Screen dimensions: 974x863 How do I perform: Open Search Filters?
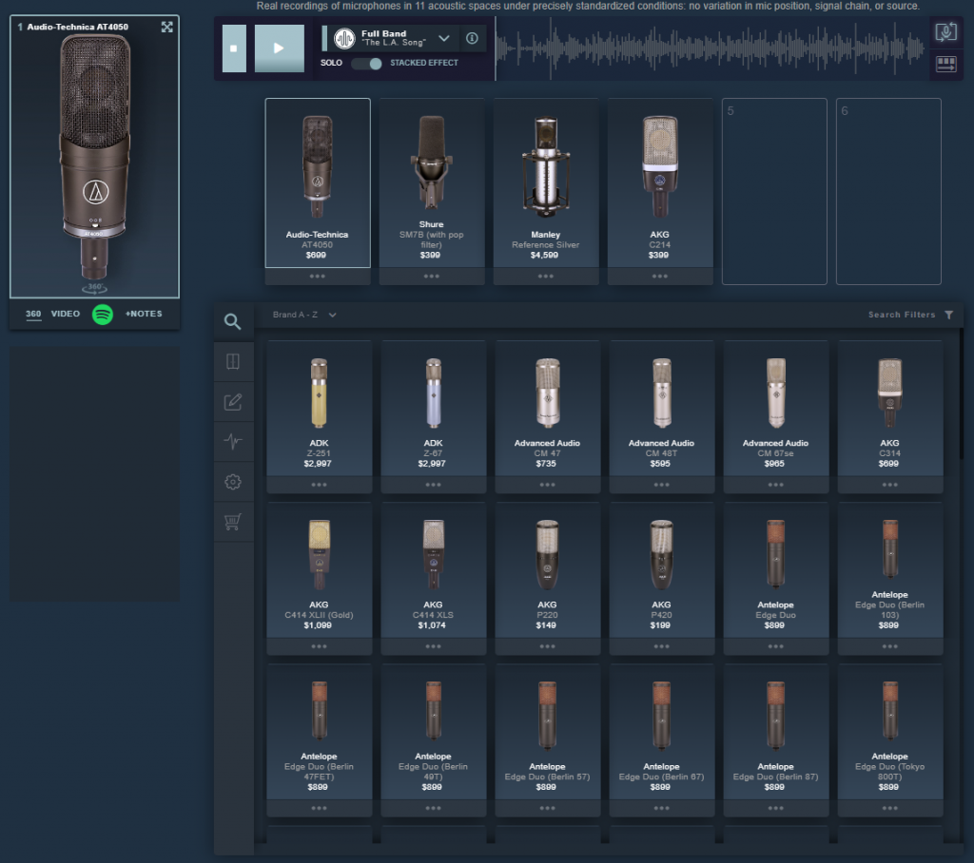[x=910, y=315]
